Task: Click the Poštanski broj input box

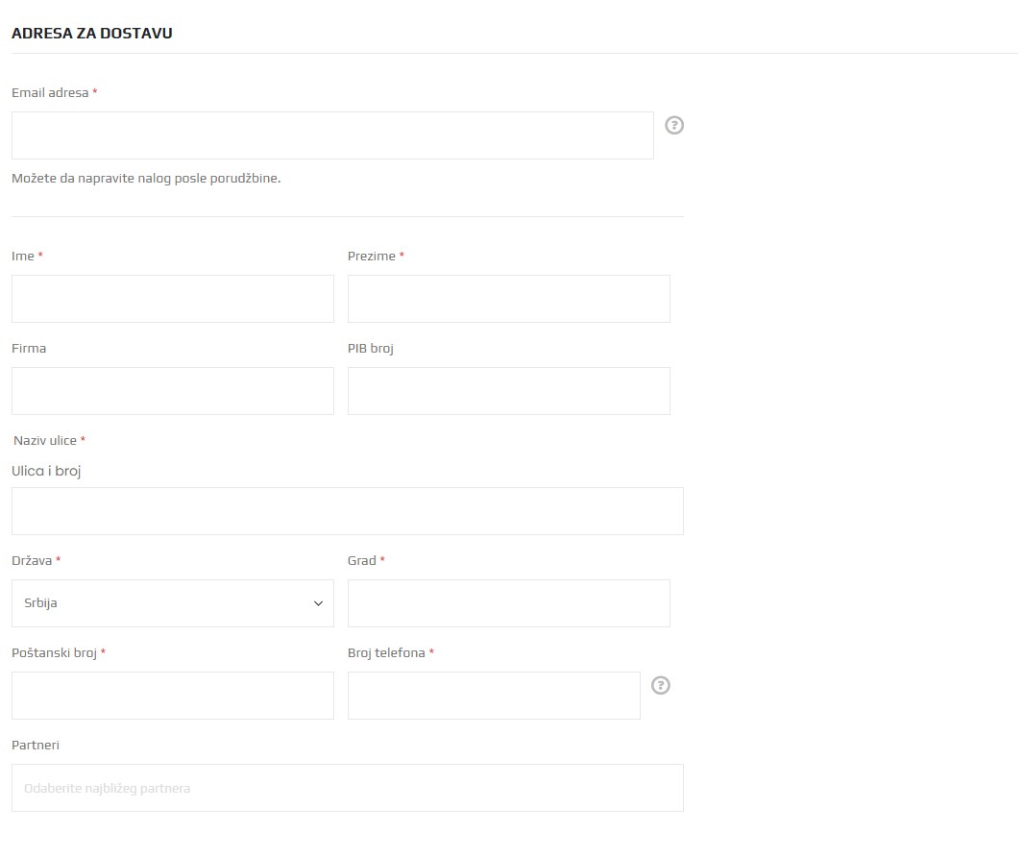Action: tap(173, 696)
